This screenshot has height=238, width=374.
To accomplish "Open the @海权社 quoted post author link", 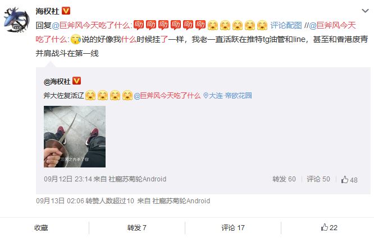I will point(57,82).
